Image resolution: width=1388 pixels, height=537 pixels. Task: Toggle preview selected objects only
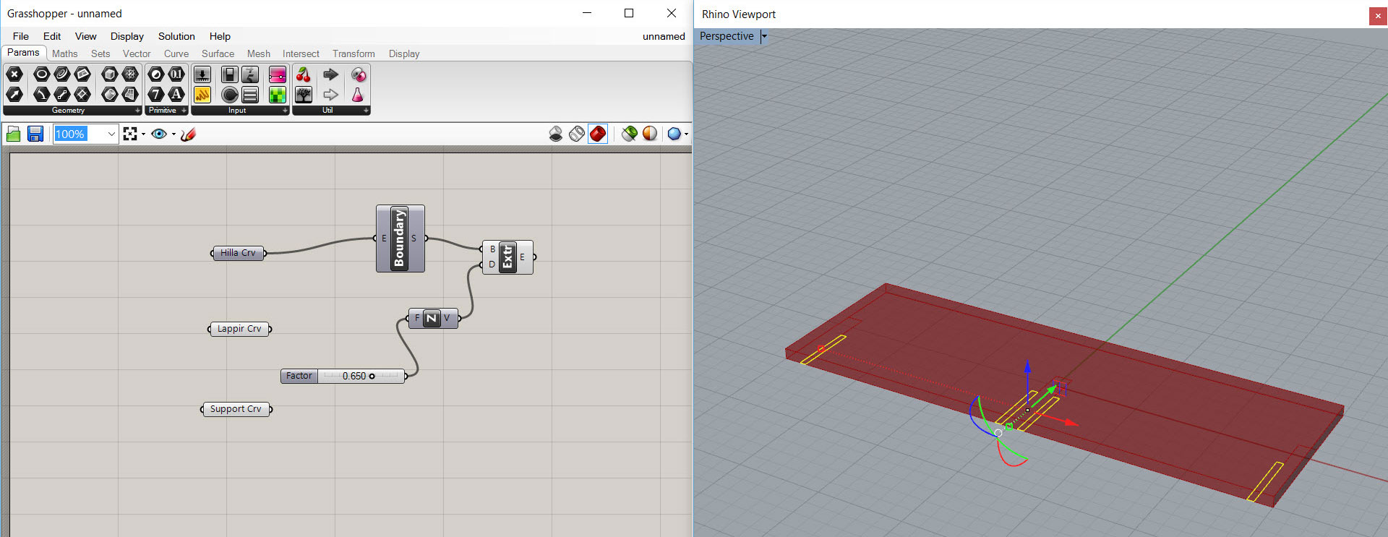630,134
